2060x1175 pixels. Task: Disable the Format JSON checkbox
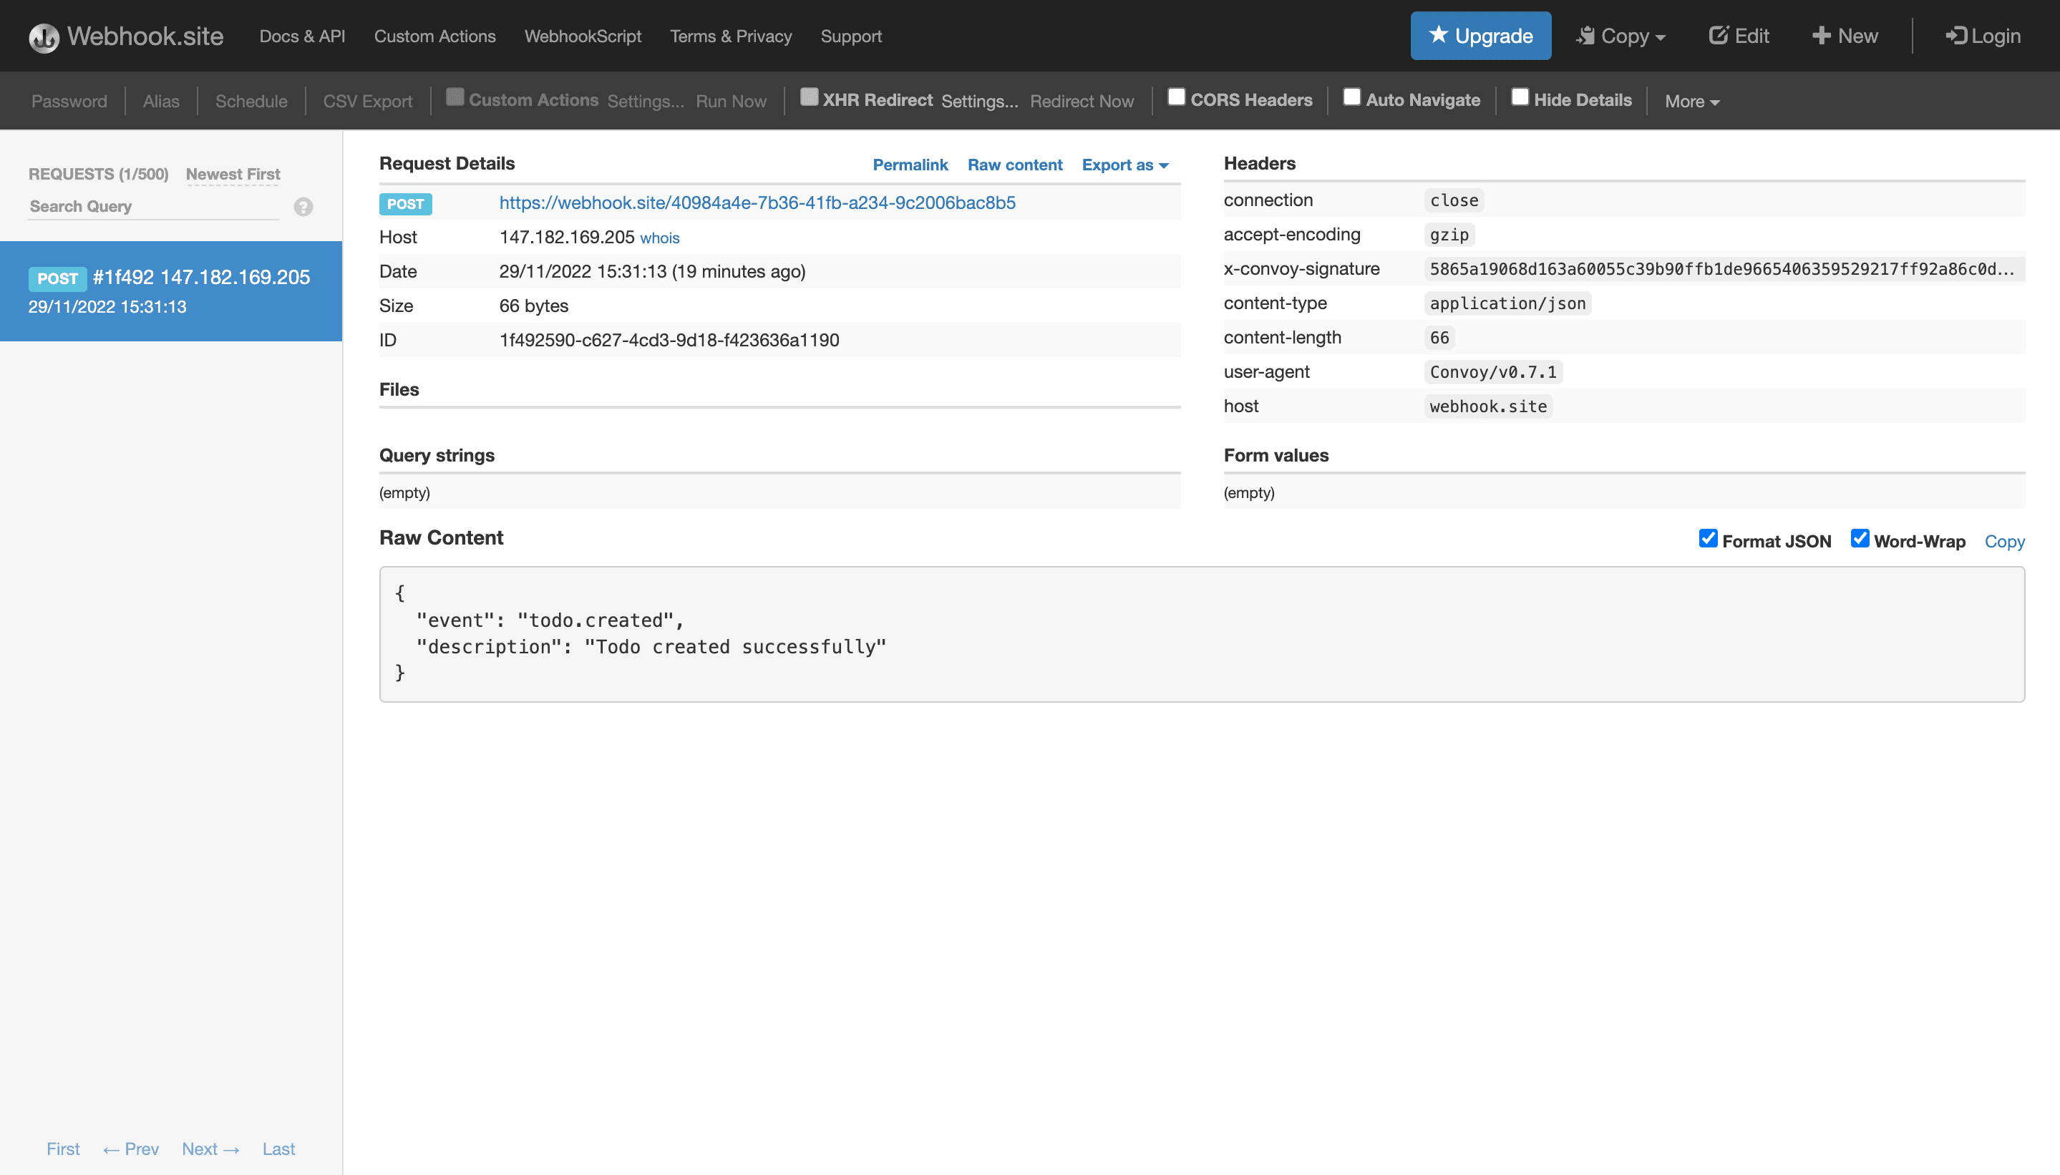point(1709,538)
